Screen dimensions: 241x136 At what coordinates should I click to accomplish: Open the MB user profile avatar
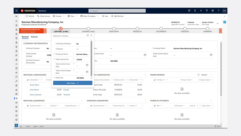224,11
